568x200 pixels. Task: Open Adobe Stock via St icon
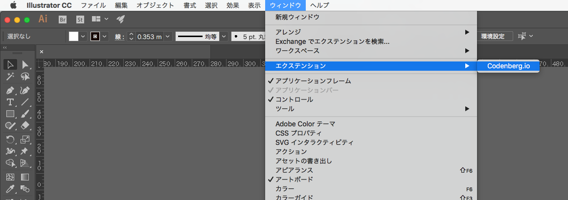click(80, 20)
